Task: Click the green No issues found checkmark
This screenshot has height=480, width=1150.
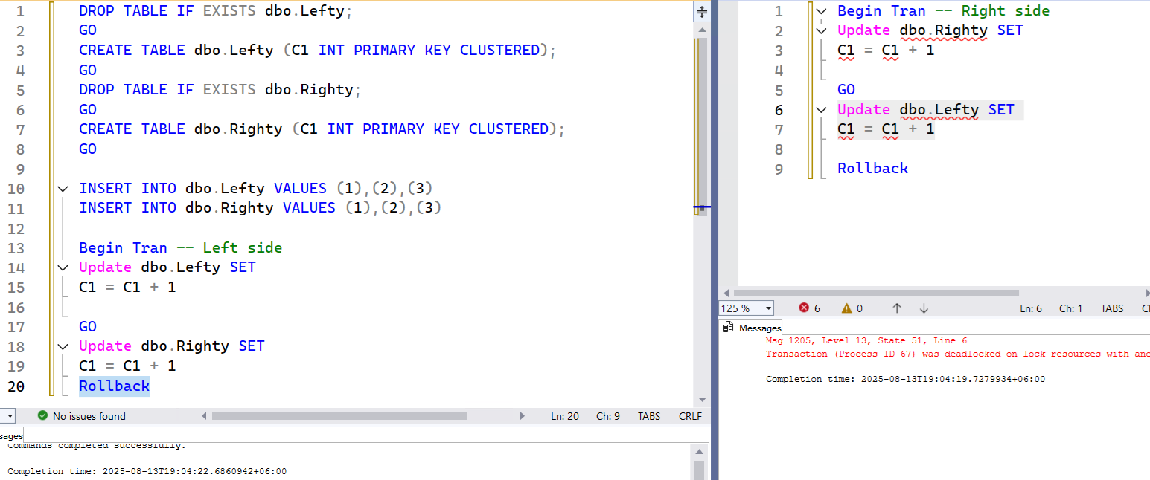Action: [42, 416]
